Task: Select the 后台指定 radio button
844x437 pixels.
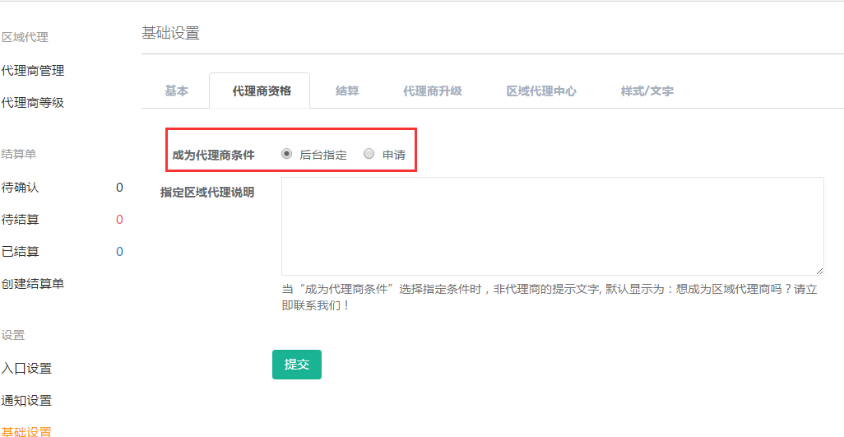Action: pos(286,154)
